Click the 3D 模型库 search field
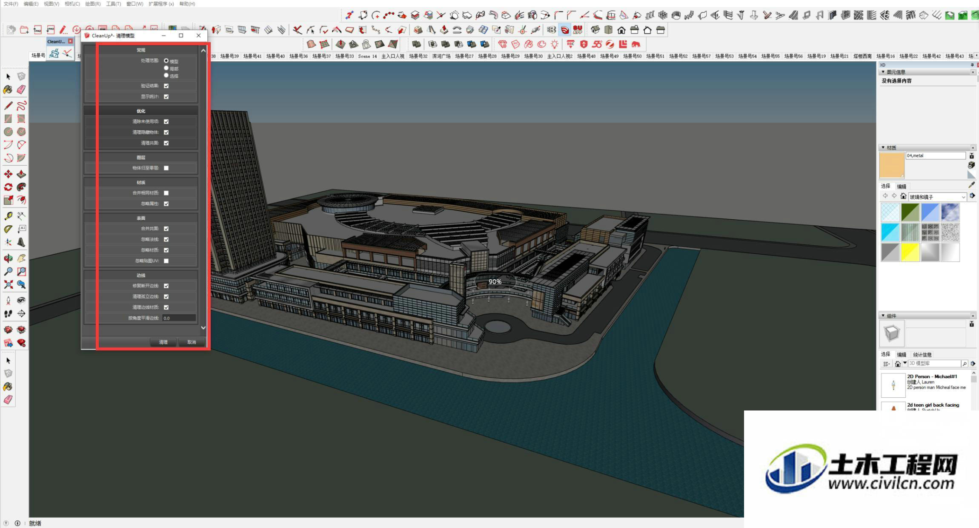Image resolution: width=979 pixels, height=528 pixels. point(934,364)
